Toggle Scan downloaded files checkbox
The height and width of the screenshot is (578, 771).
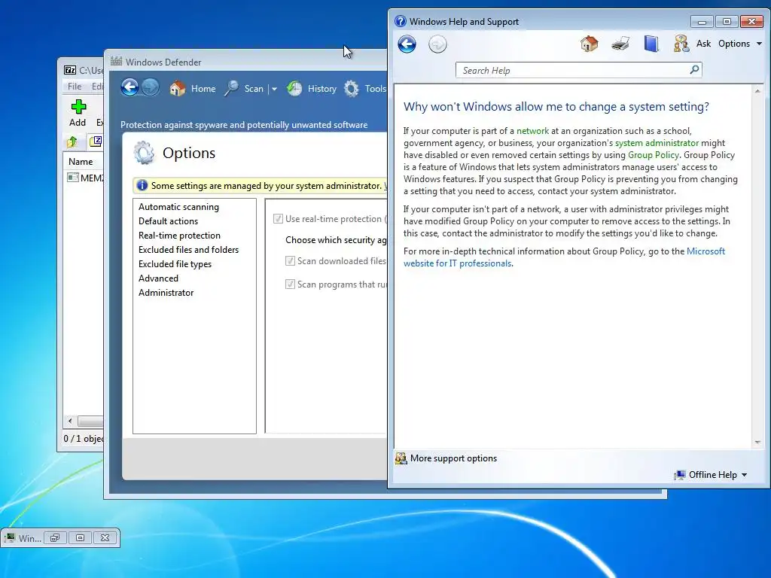click(290, 261)
